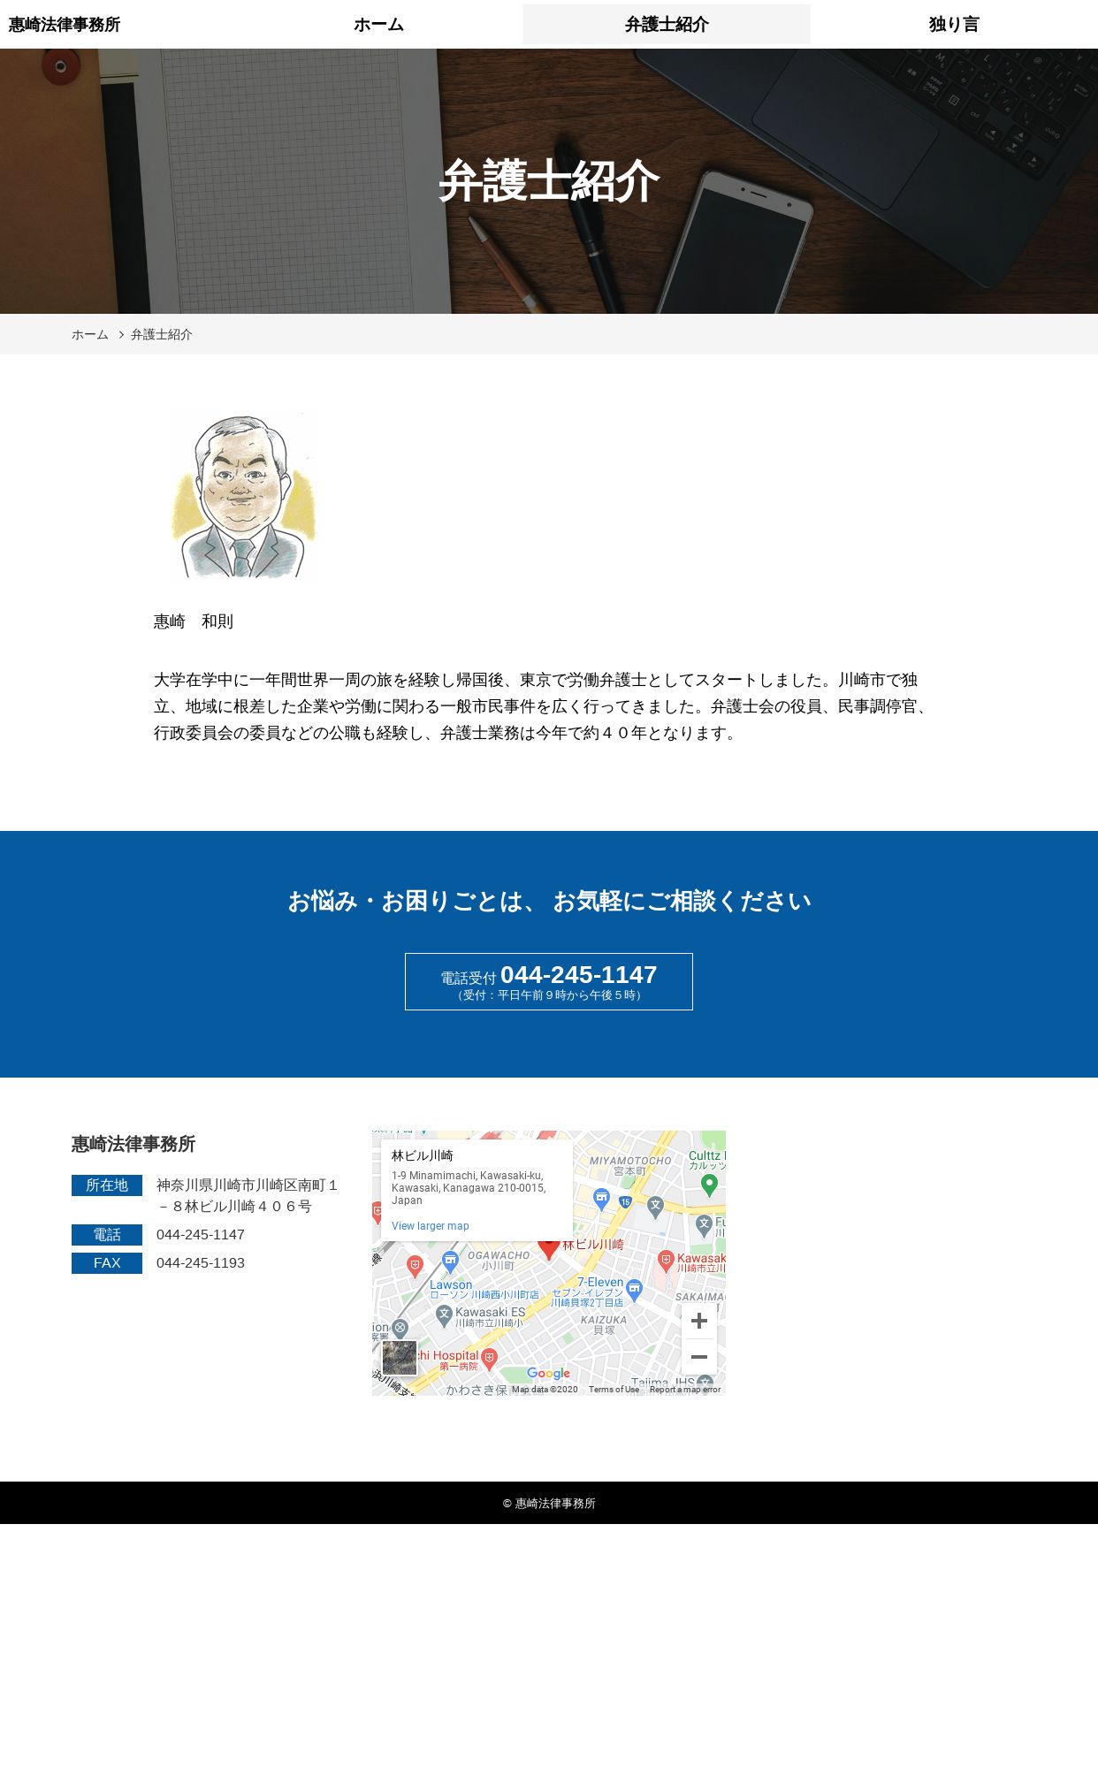1098x1768 pixels.
Task: Switch to satellite imagery thumbnail on map
Action: coord(400,1358)
